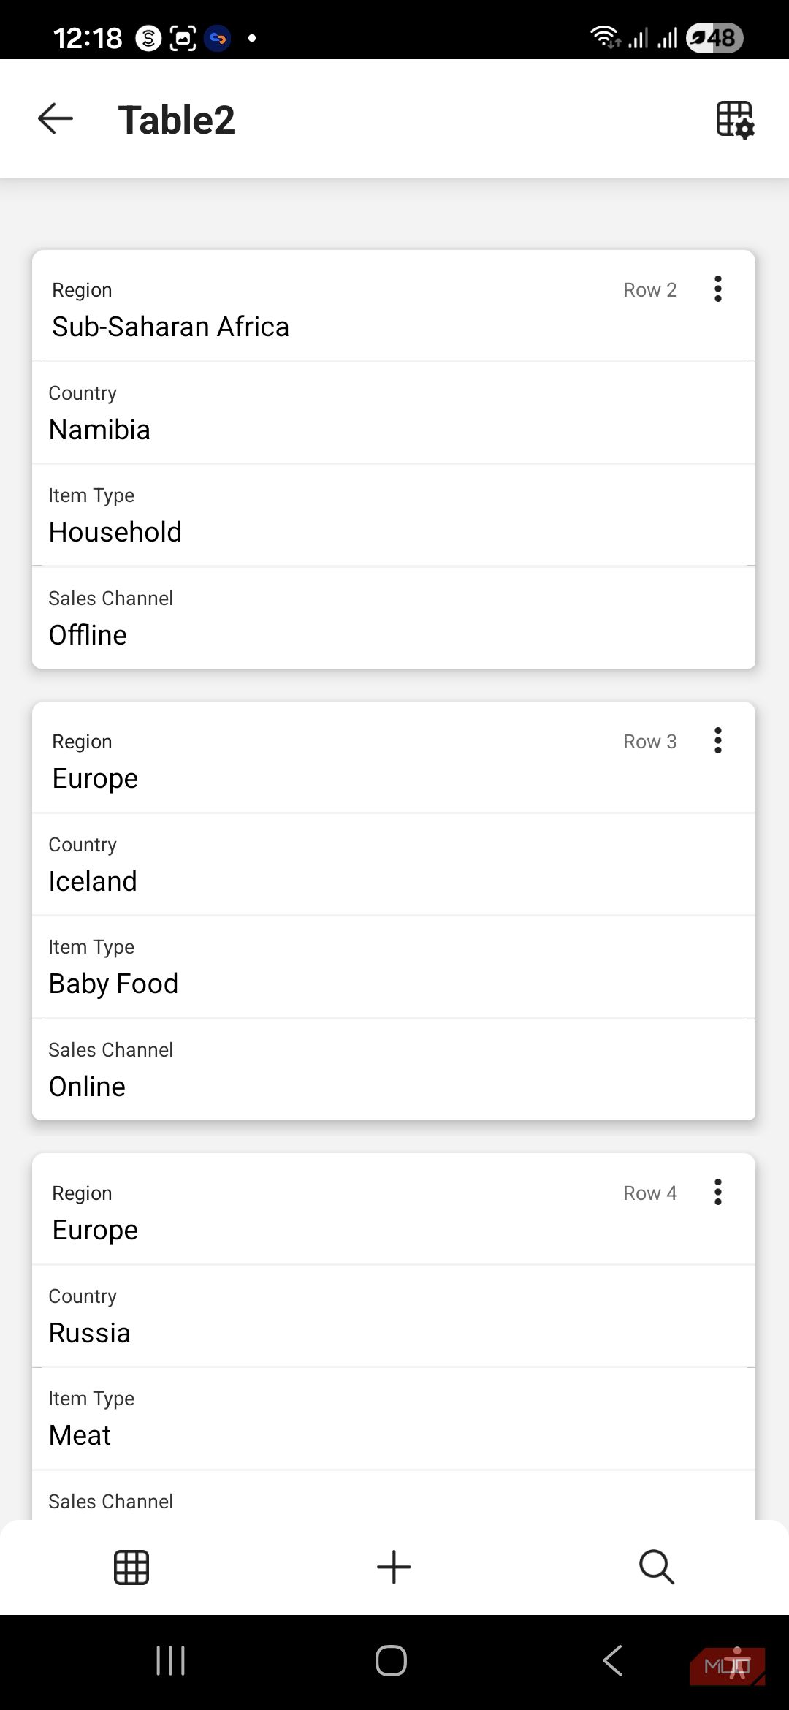Viewport: 789px width, 1710px height.
Task: Select the Online sales channel field
Action: pos(394,1070)
